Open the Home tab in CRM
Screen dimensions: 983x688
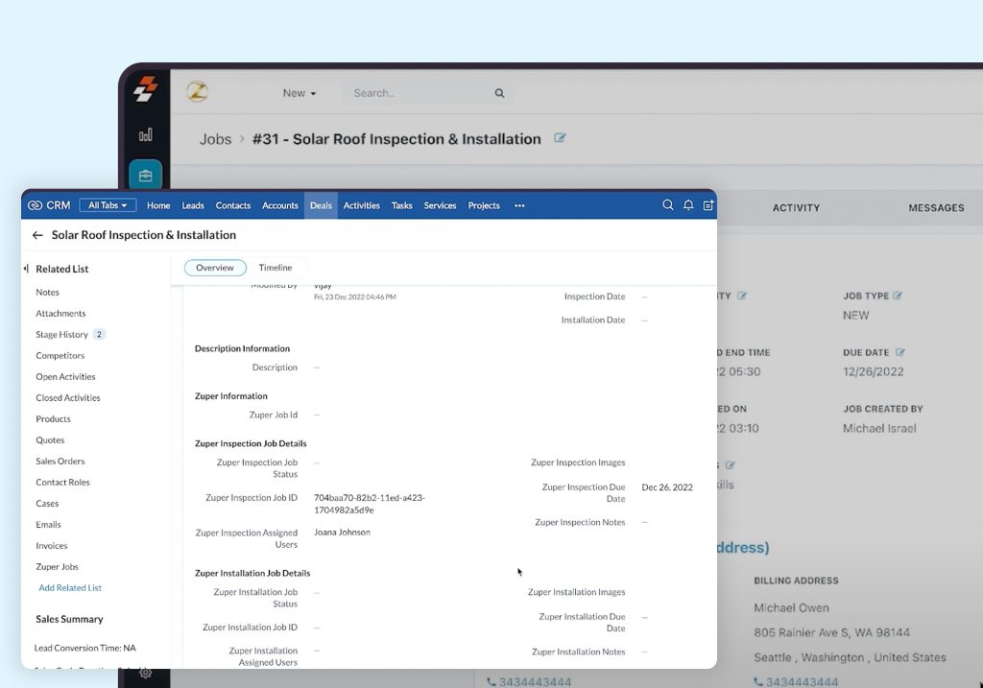(x=158, y=205)
